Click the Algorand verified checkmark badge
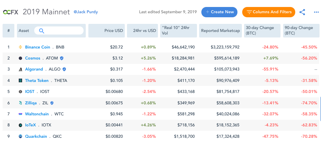Screen dimensions: 321x144 [x=64, y=69]
